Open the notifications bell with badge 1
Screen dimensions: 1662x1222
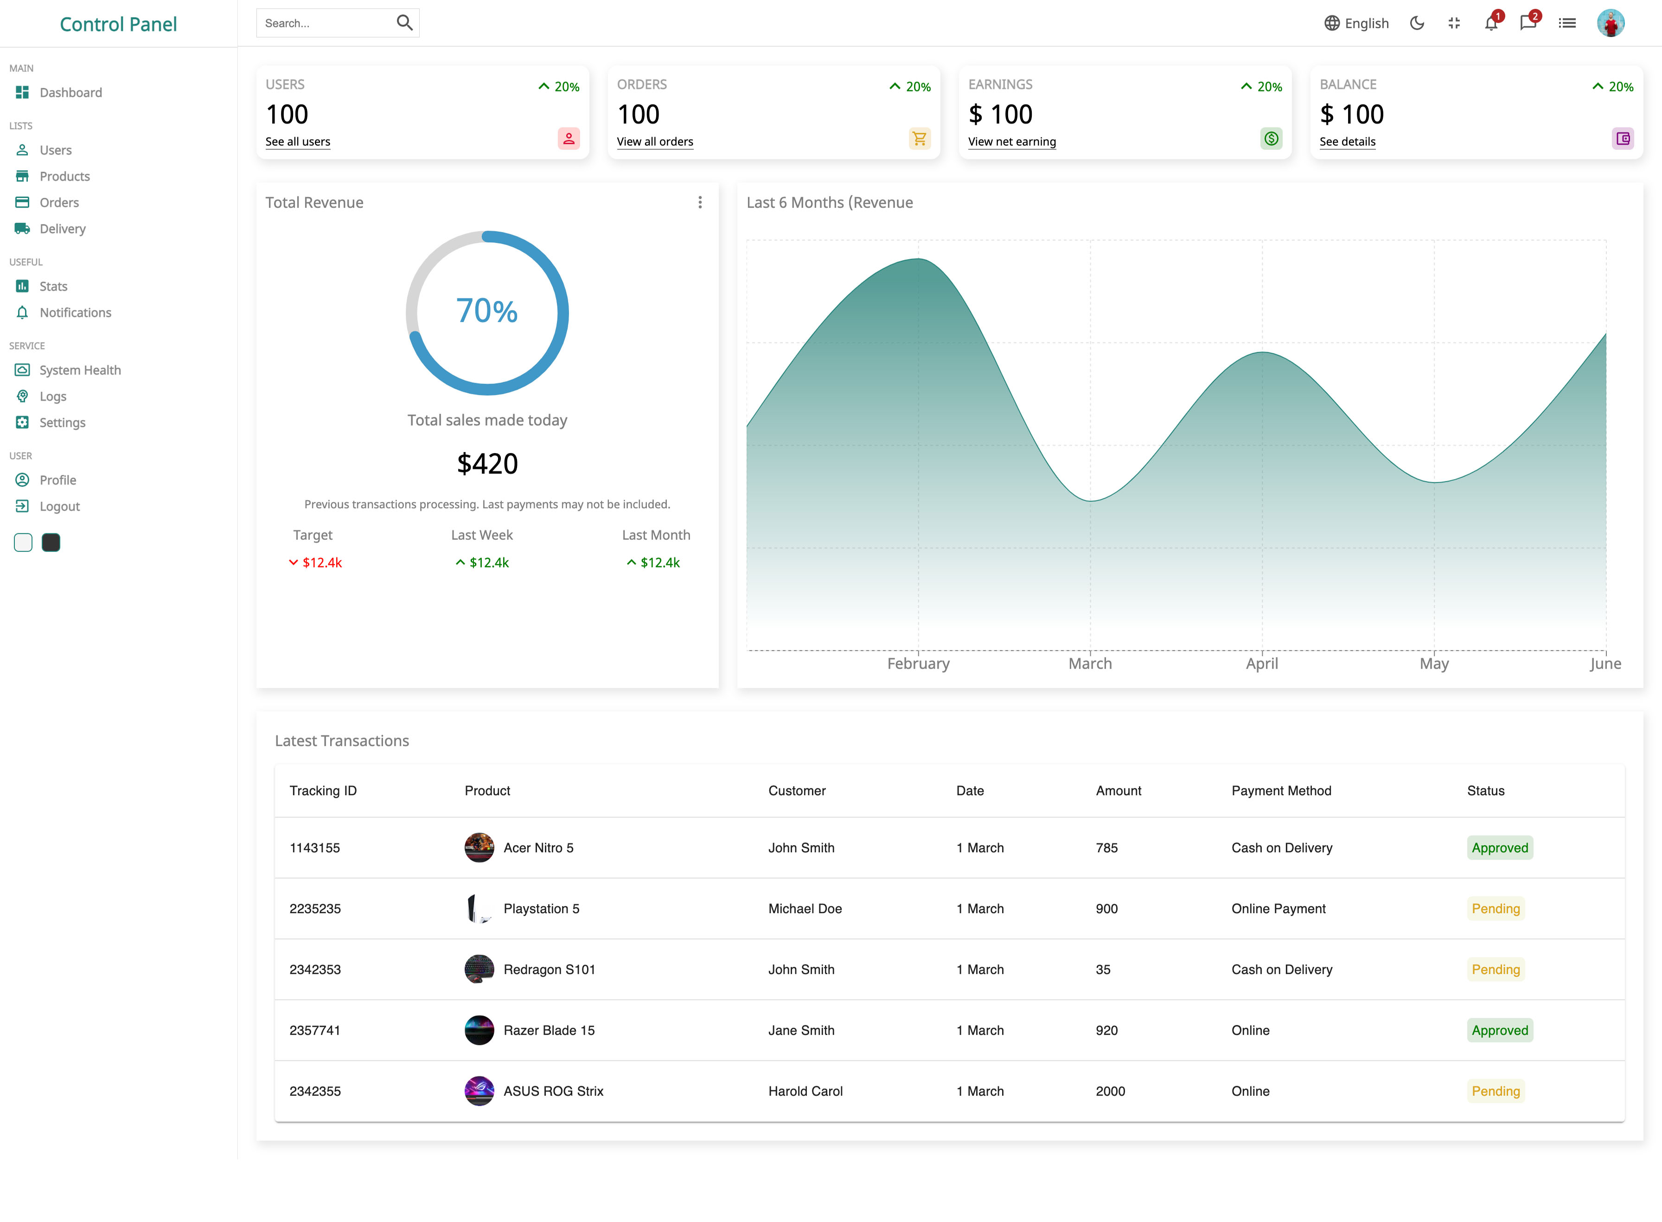coord(1490,23)
